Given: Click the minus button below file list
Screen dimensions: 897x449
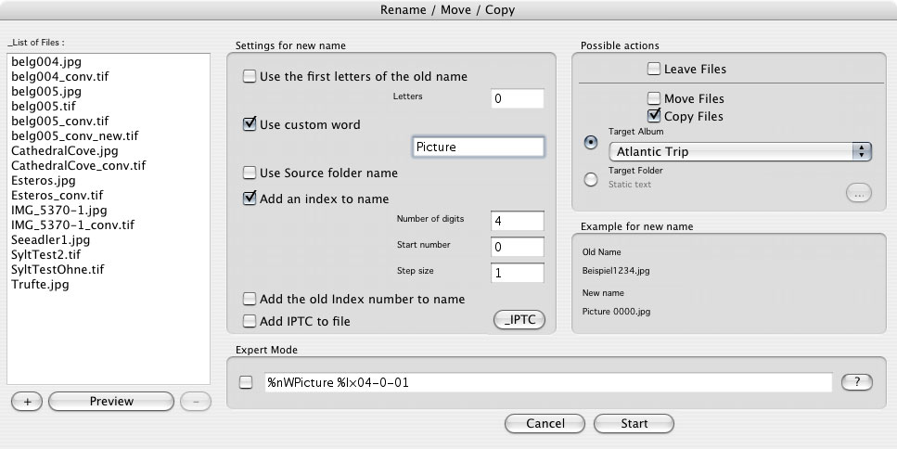Looking at the screenshot, I should [x=195, y=402].
